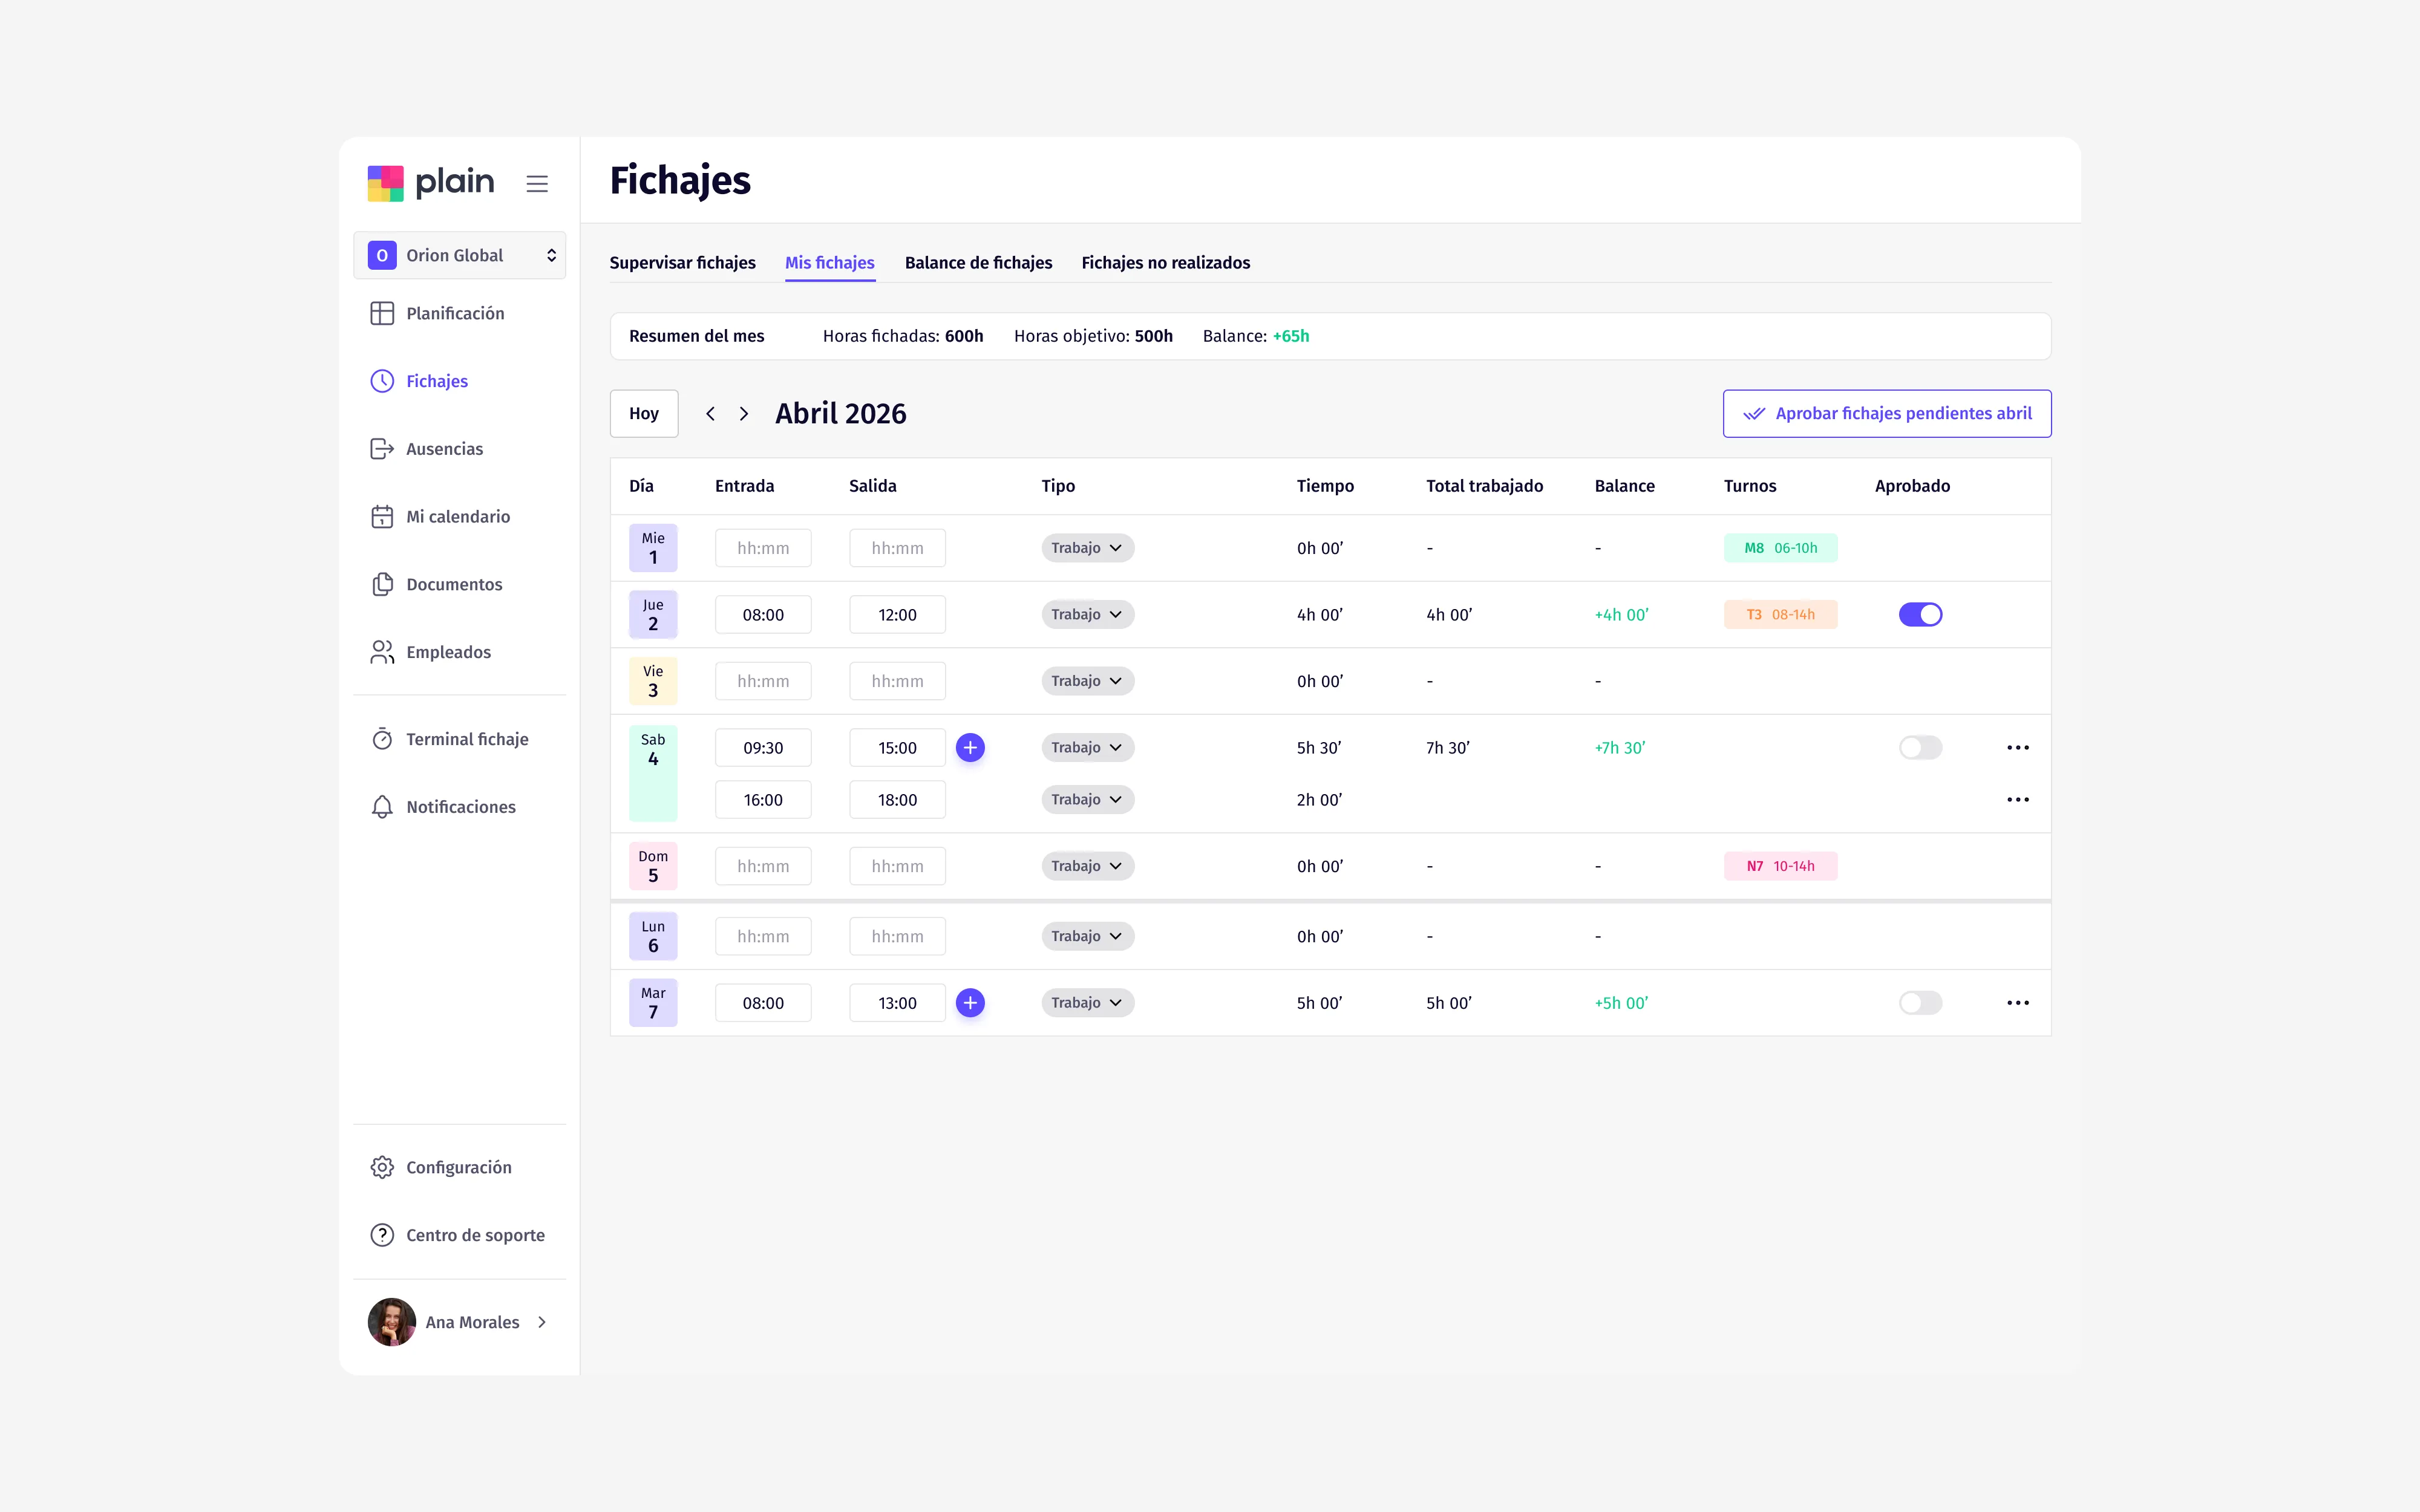Switch to the Balance de fichajes tab

coord(978,262)
